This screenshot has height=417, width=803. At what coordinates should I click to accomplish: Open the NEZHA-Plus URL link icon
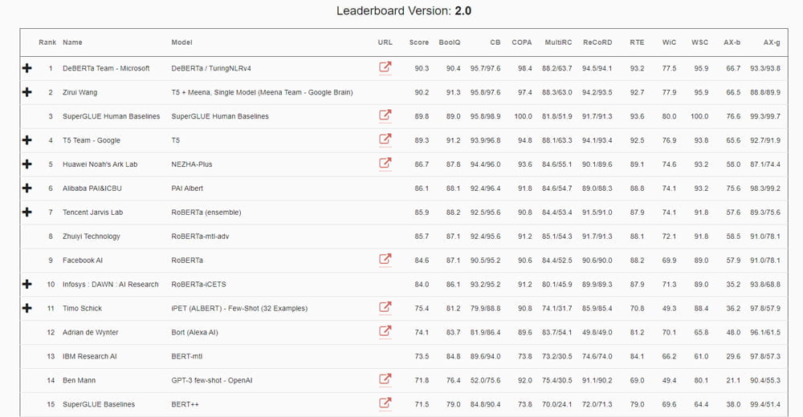coord(385,164)
